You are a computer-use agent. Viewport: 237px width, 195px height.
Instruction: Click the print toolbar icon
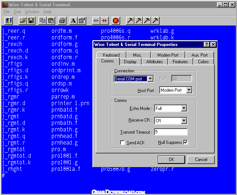62,20
